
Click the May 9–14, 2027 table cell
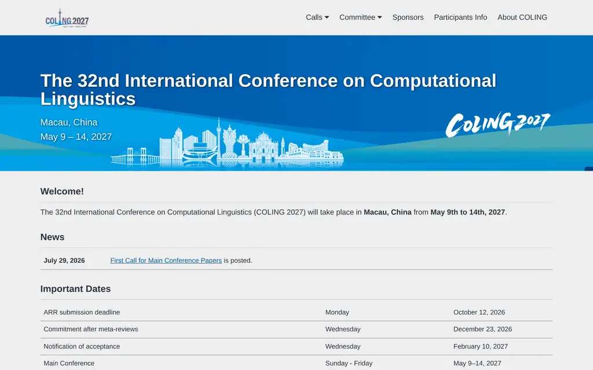[x=477, y=363]
